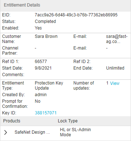
Task: Expand the SafeNet Design product row
Action: [x=5, y=132]
